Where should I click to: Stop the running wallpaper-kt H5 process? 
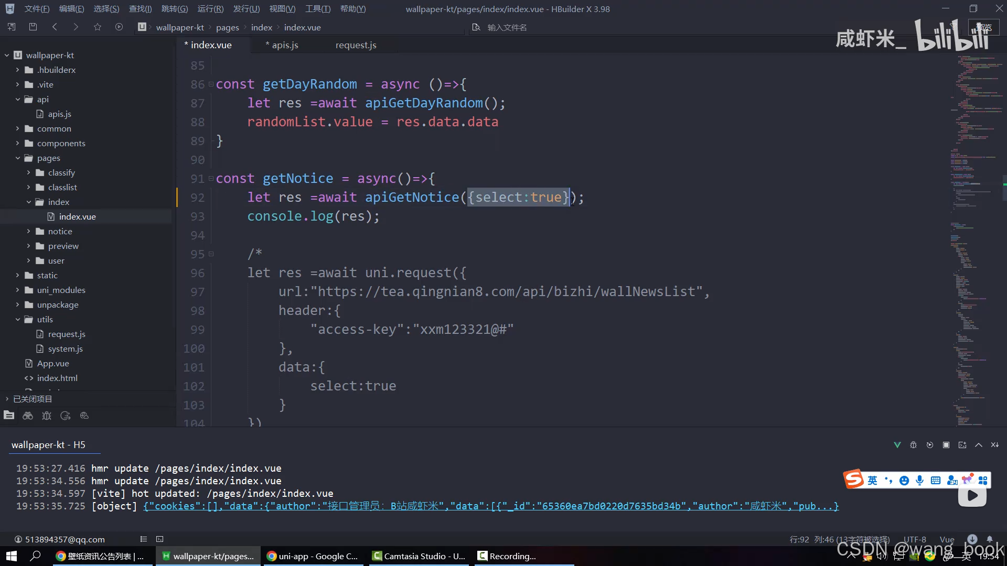[946, 445]
